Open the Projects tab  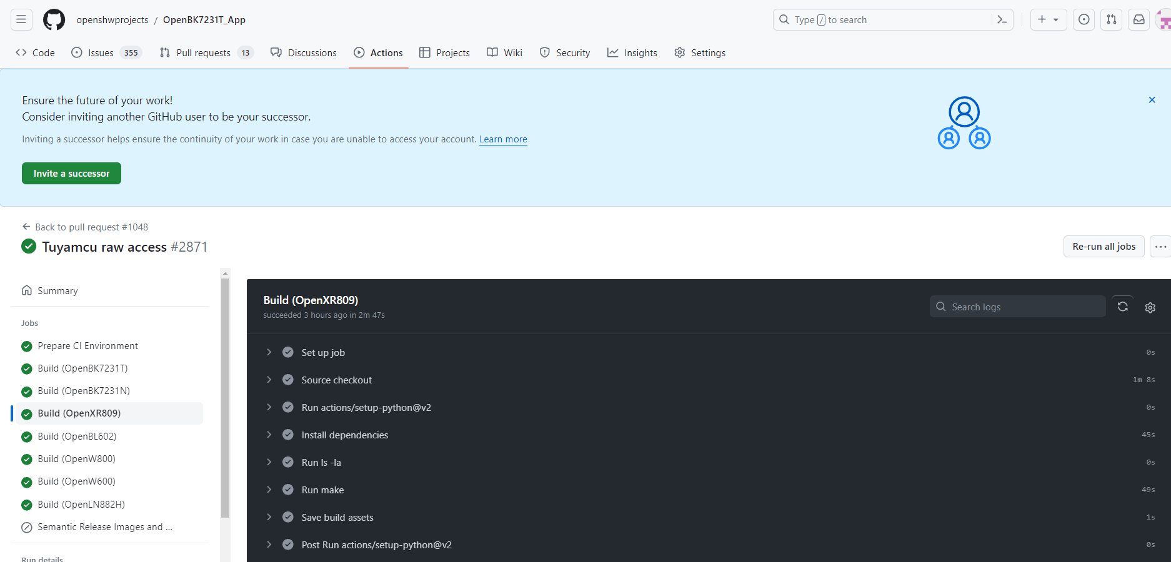[x=445, y=53]
